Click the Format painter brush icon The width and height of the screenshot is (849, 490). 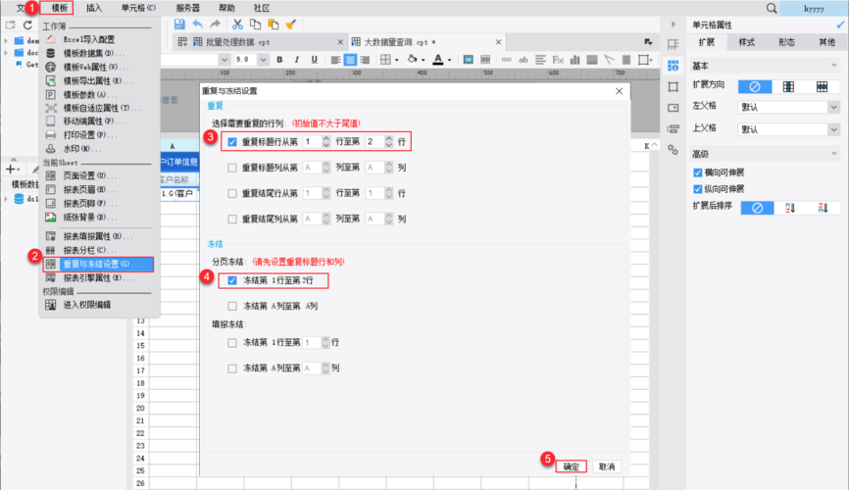pos(291,24)
